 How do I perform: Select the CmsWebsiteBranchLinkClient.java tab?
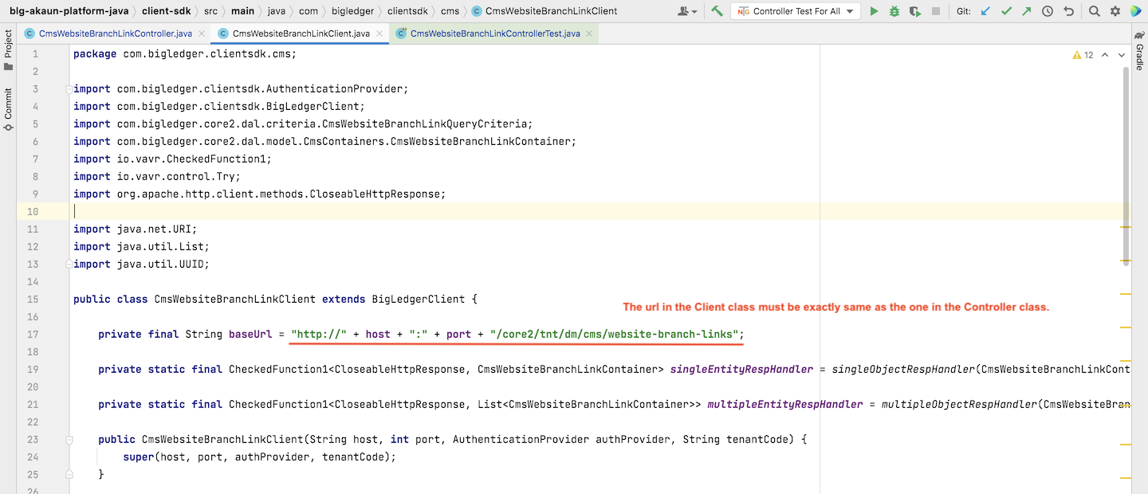pos(300,34)
